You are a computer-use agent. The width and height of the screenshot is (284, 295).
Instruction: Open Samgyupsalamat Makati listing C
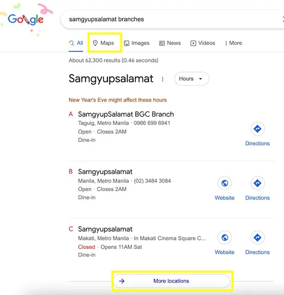(x=105, y=229)
